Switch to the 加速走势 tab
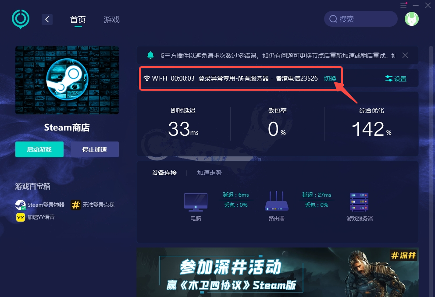Viewport: 435px width, 297px height. coord(210,173)
